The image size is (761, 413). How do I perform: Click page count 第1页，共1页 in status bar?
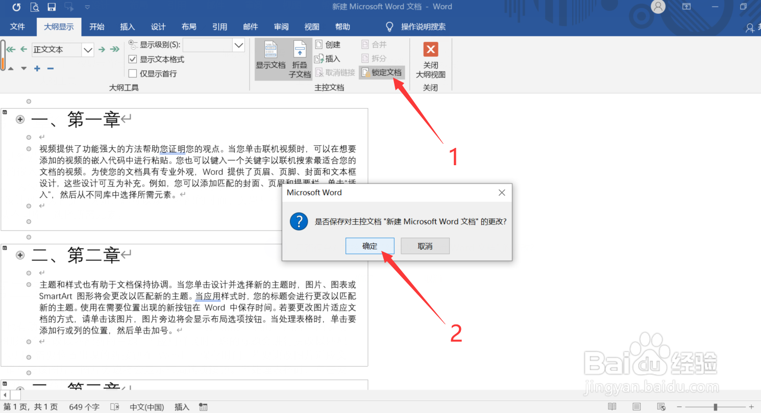click(31, 407)
